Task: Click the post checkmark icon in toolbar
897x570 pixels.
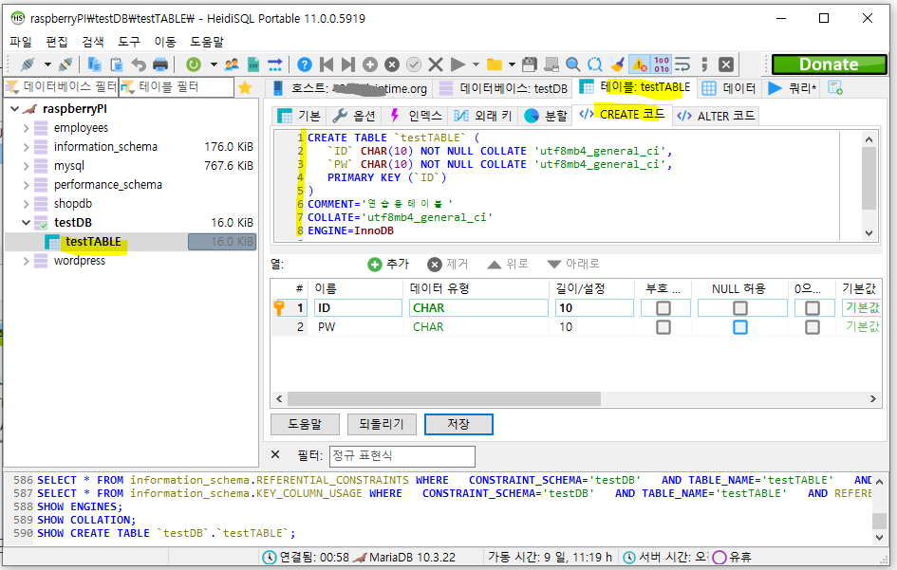Action: (414, 64)
